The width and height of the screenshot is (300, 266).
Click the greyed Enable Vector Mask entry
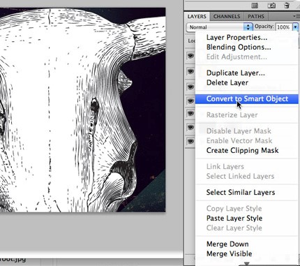point(247,141)
